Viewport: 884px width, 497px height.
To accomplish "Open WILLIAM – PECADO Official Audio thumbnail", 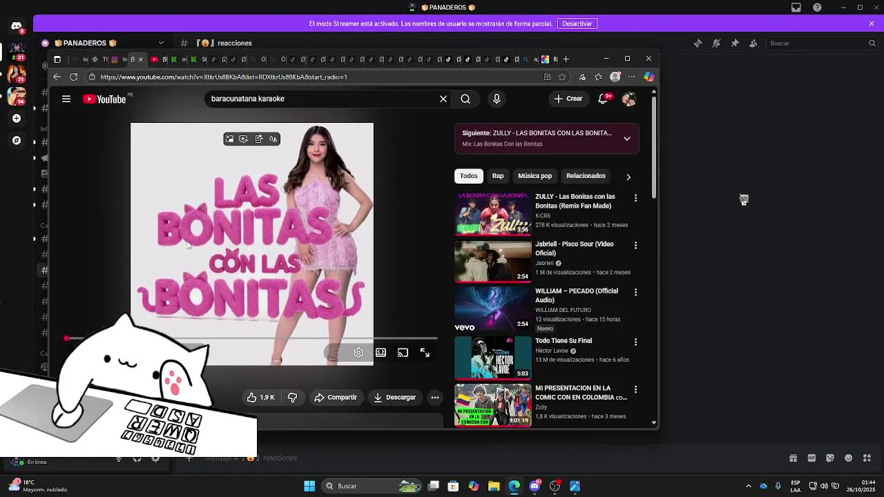I will [x=493, y=309].
